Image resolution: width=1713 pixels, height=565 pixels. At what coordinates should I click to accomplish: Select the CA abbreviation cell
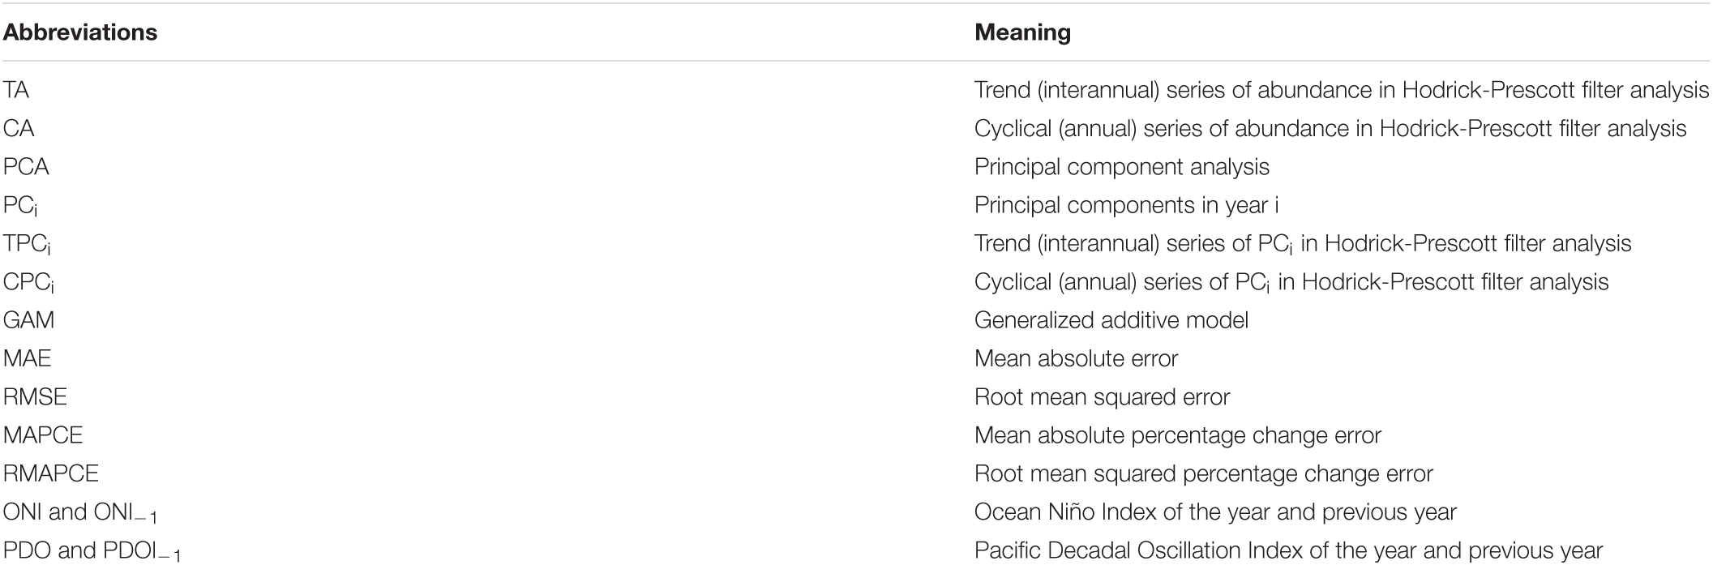(x=19, y=128)
